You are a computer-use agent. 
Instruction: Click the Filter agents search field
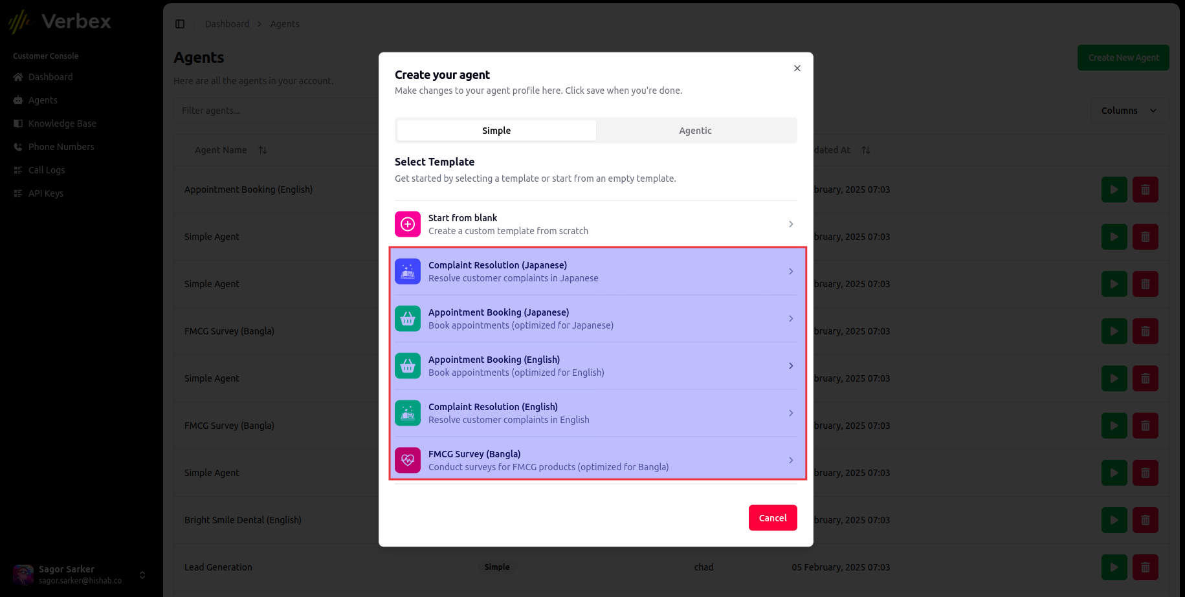coord(272,111)
